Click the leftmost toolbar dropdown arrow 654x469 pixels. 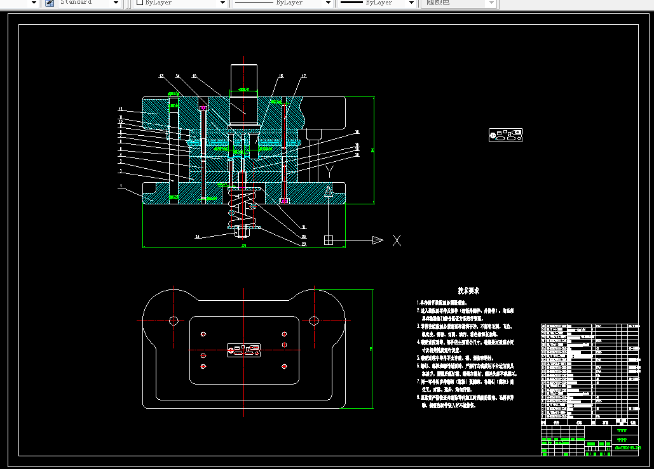pyautogui.click(x=34, y=3)
